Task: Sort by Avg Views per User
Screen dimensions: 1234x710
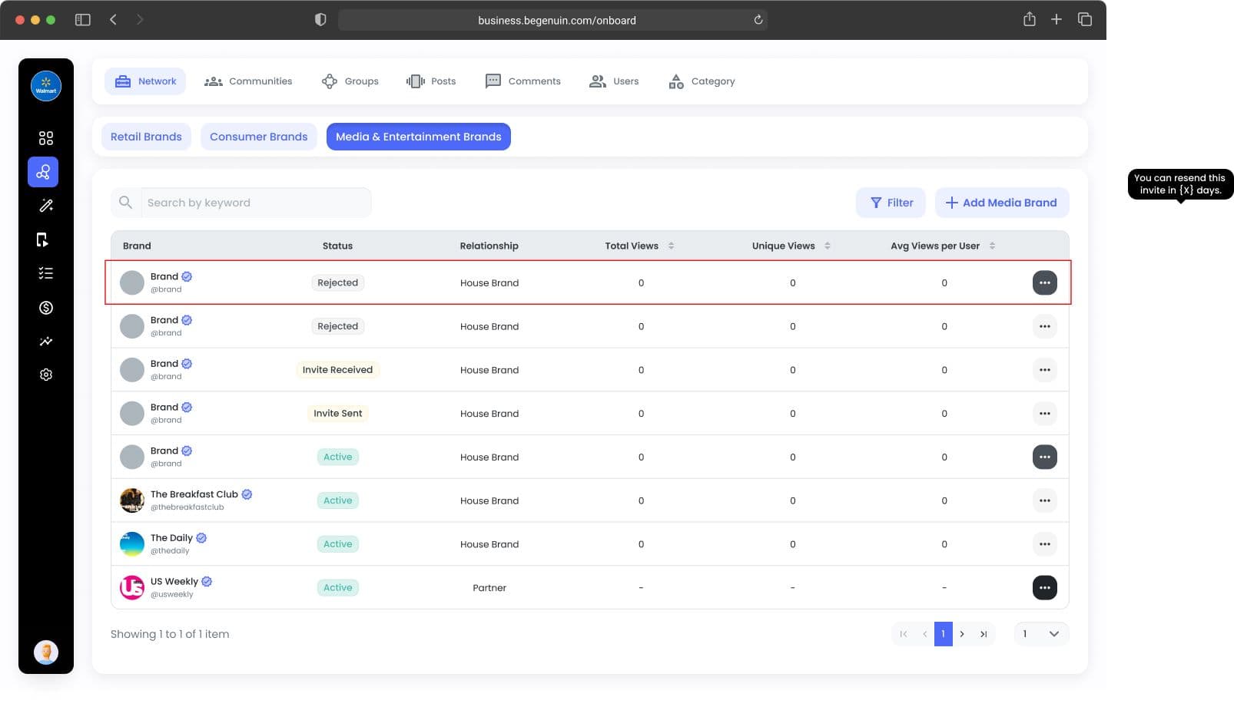Action: pos(992,246)
